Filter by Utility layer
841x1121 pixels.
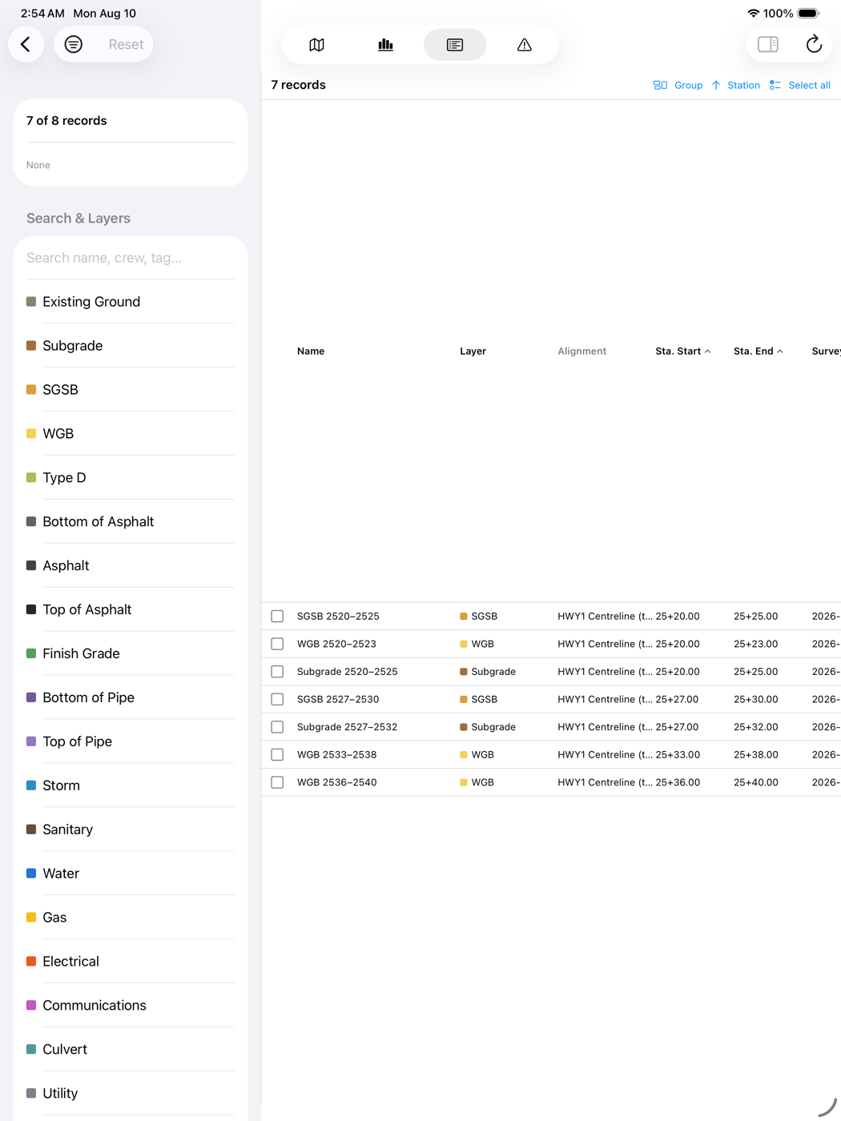point(131,1095)
